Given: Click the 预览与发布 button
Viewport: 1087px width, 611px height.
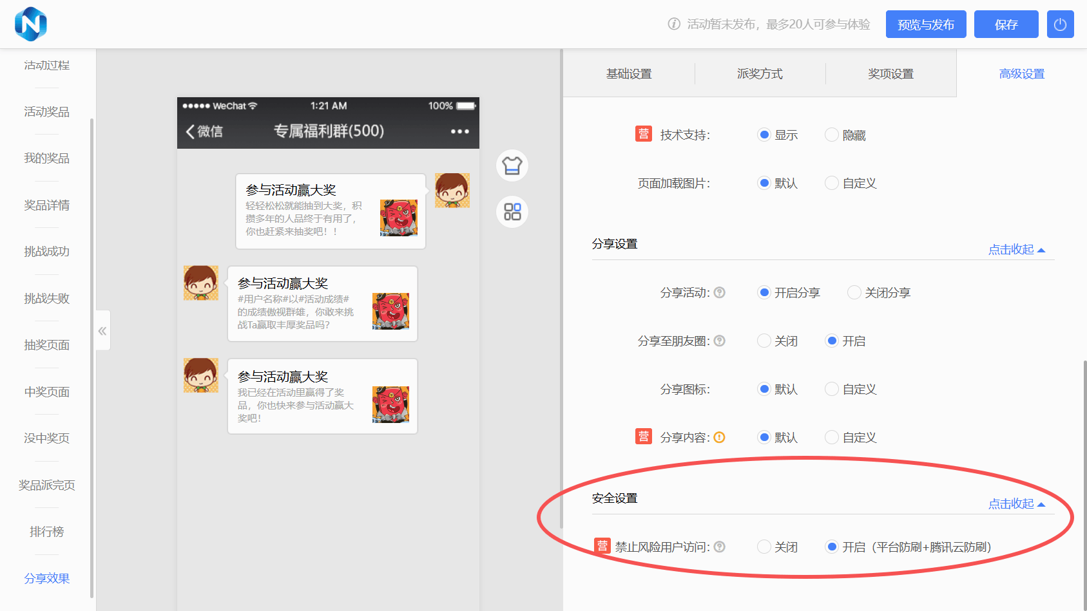Looking at the screenshot, I should click(x=925, y=24).
